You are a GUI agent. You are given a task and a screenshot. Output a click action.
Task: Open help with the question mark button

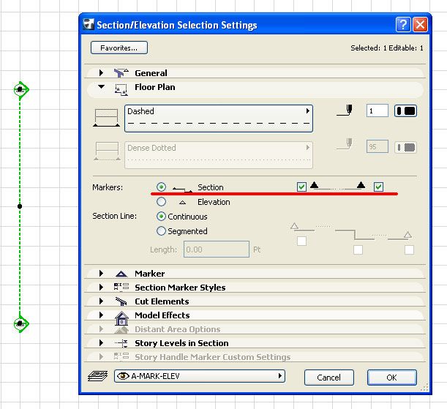[403, 25]
